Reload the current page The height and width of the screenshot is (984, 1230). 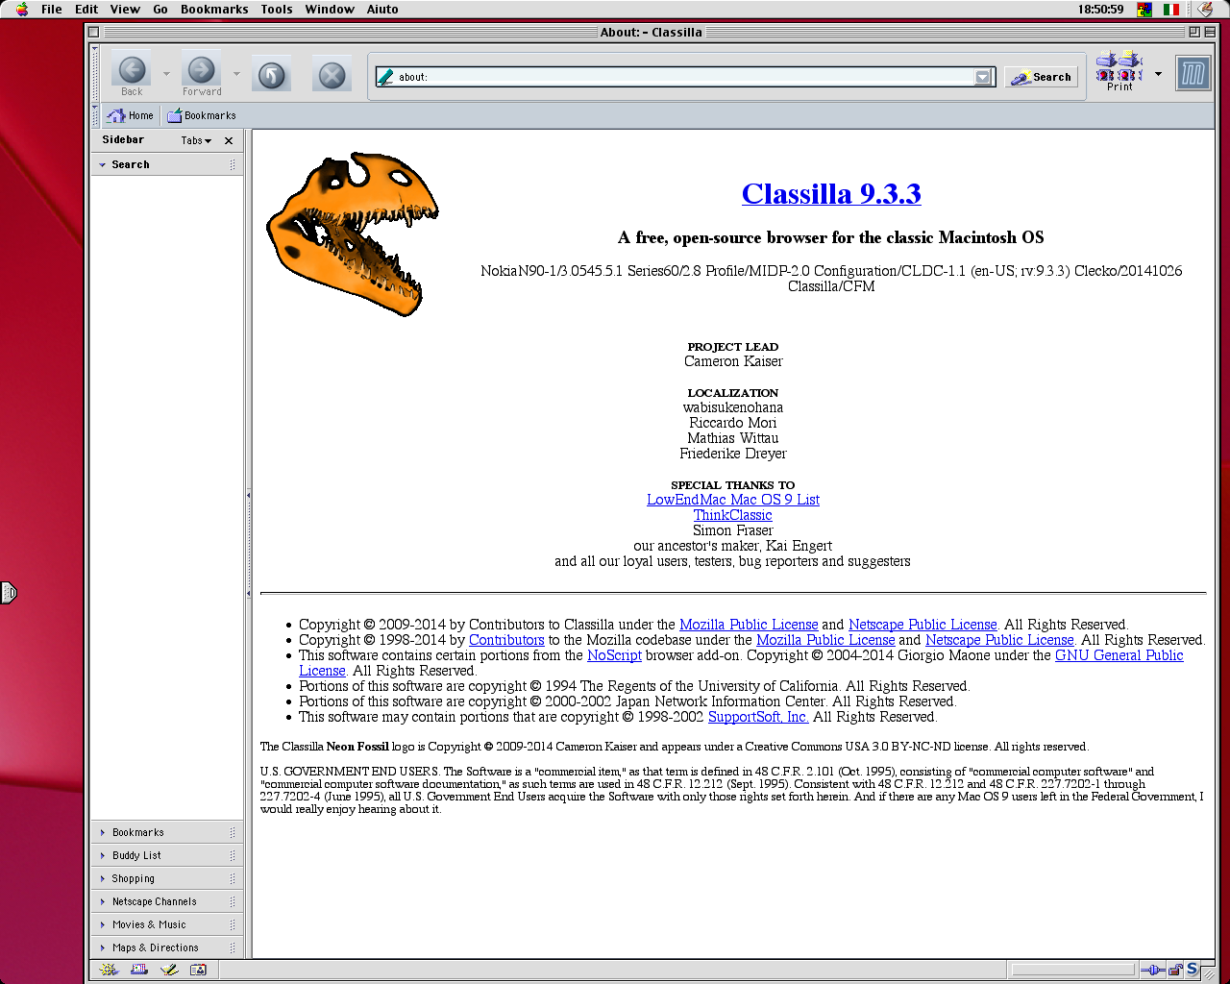tap(272, 75)
